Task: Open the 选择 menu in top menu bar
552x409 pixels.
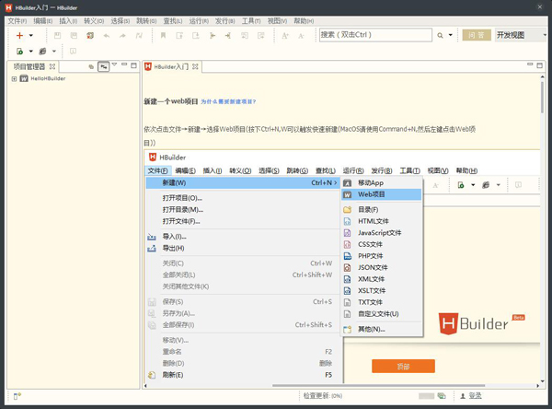Action: pyautogui.click(x=120, y=21)
